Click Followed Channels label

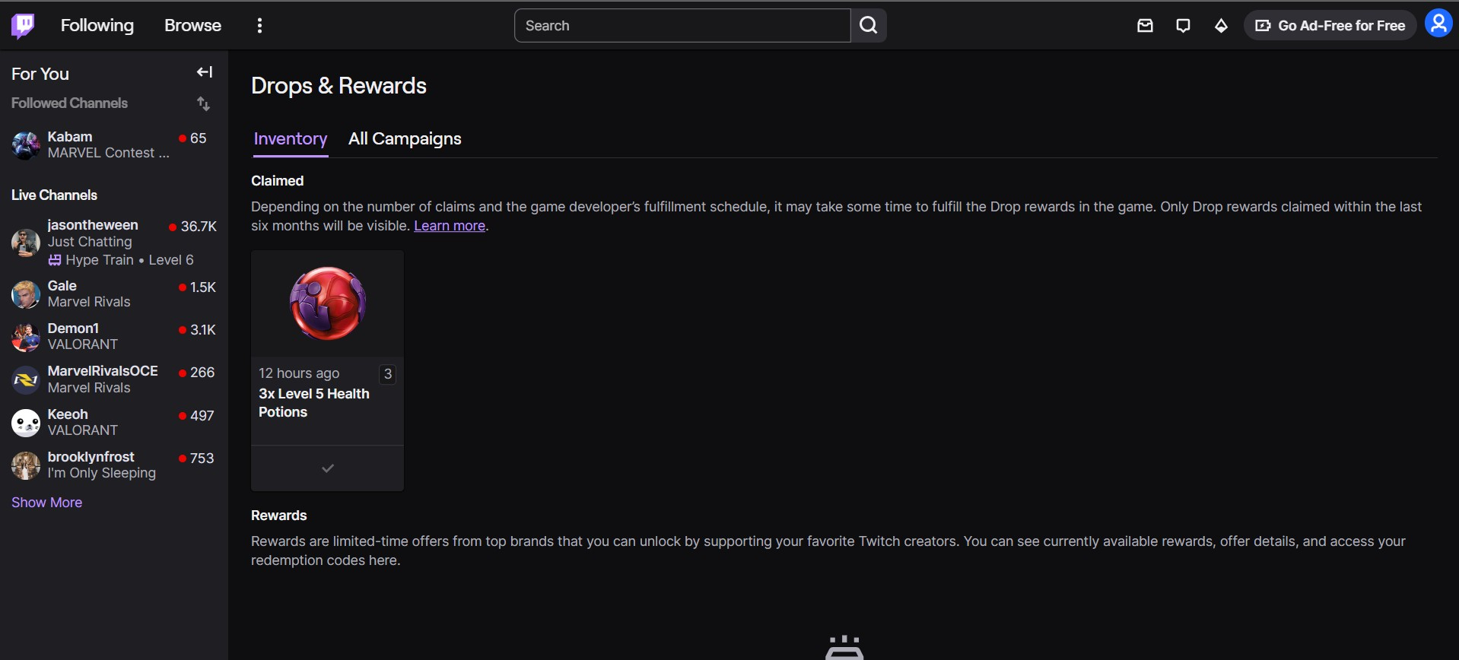click(x=69, y=103)
